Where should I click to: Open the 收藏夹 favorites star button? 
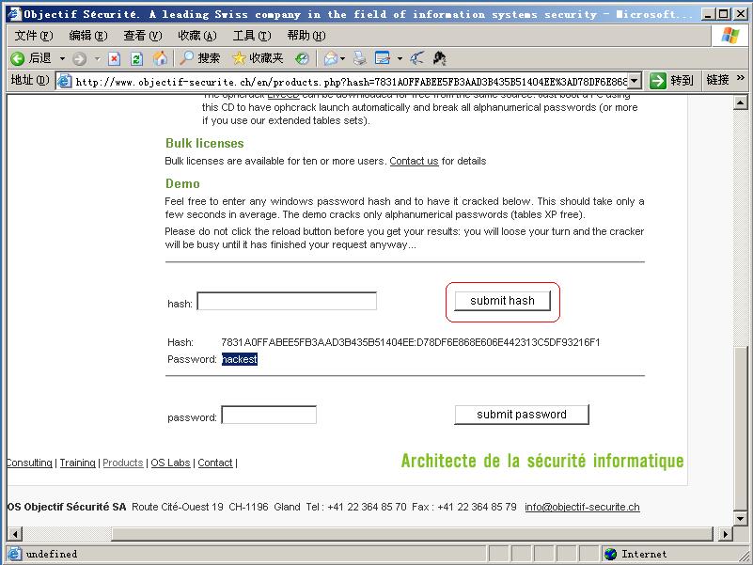pyautogui.click(x=258, y=58)
